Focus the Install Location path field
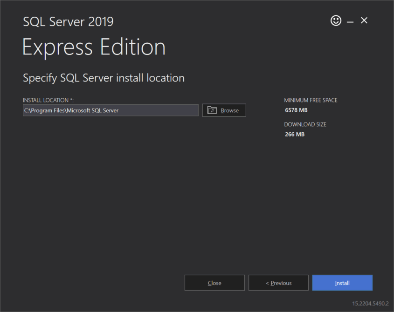The image size is (394, 312). click(111, 110)
